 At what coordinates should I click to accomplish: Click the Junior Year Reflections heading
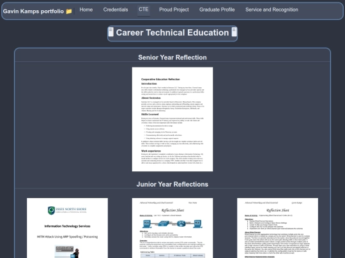tap(172, 184)
